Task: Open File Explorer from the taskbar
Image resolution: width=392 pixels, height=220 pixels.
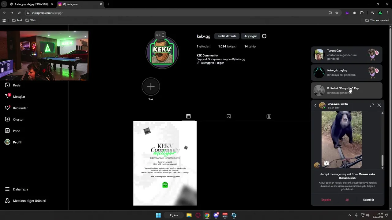Action: coord(189,215)
